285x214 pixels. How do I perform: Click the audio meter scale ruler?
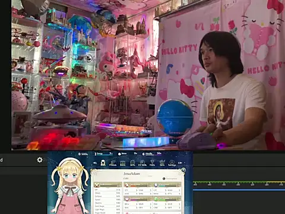tap(239, 184)
